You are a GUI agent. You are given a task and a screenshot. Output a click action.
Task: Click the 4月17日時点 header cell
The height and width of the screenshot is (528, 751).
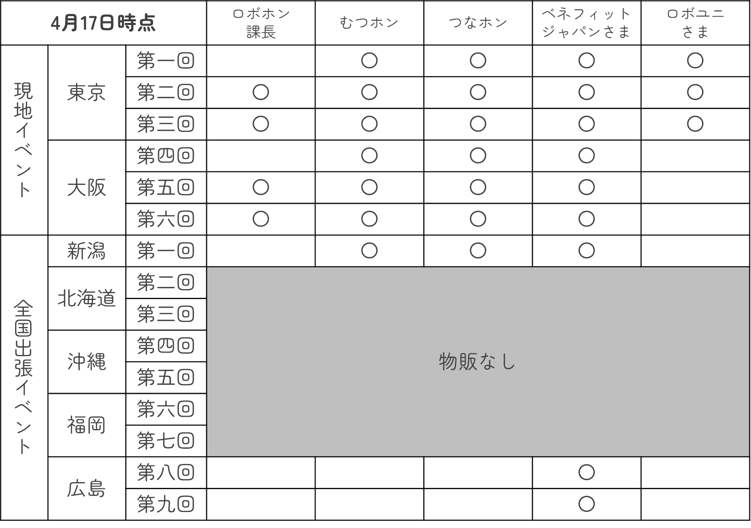coord(103,23)
